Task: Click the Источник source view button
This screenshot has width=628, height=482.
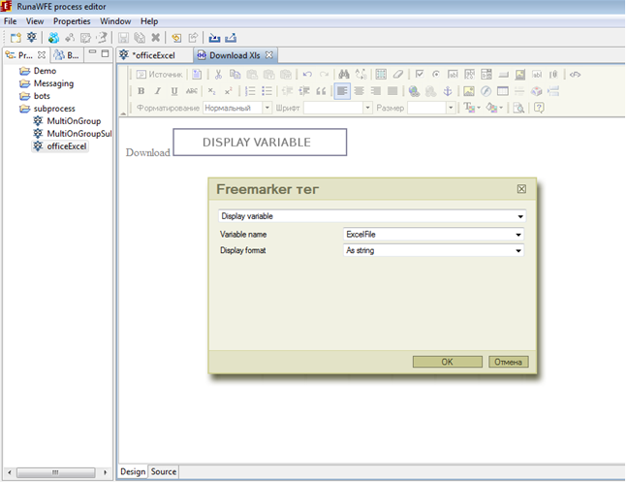Action: point(159,75)
